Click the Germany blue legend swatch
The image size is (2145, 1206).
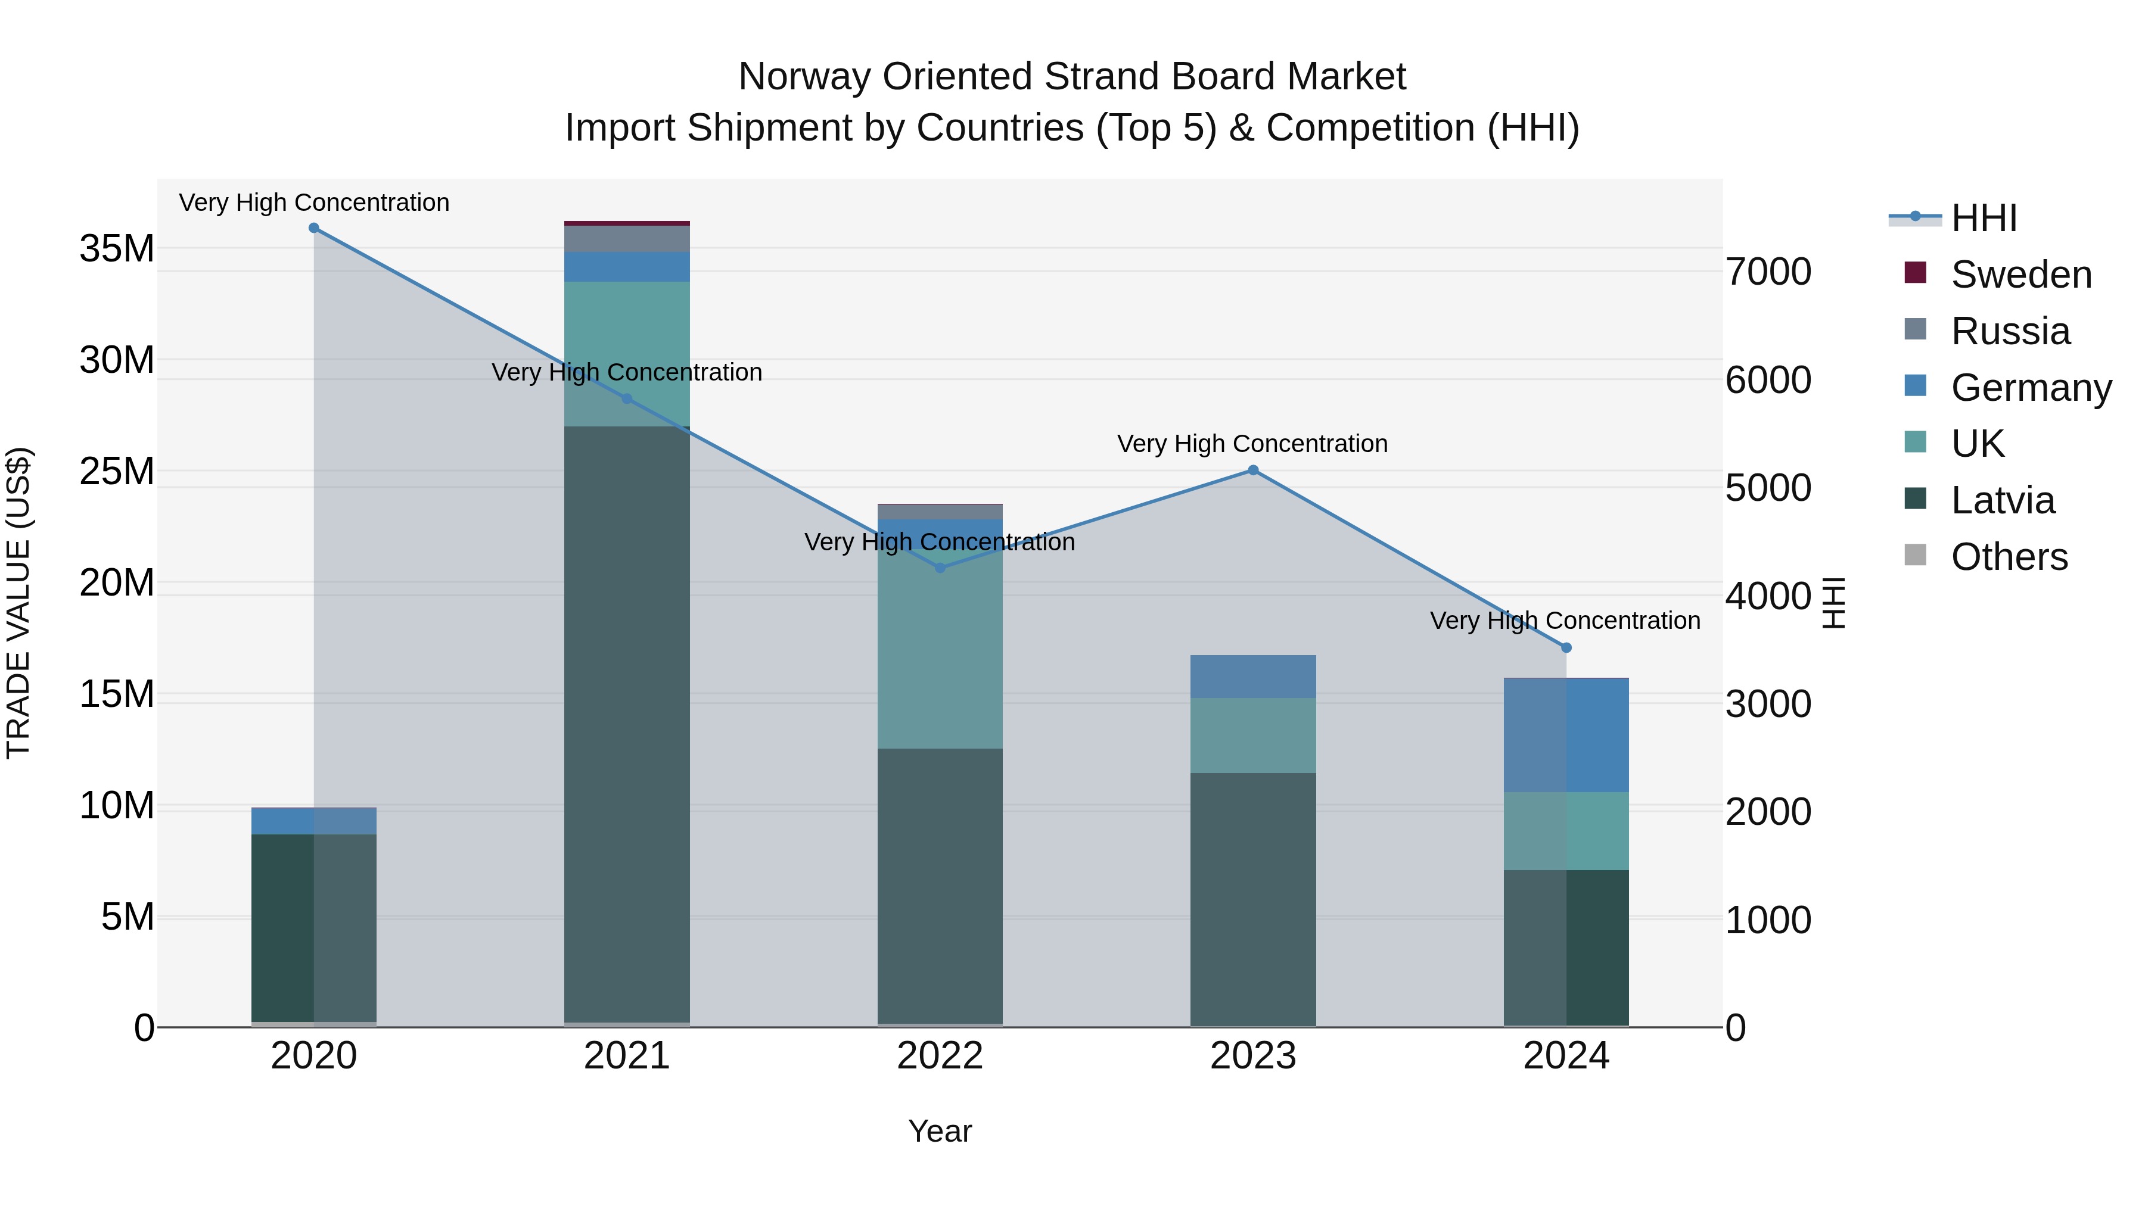pos(1915,385)
